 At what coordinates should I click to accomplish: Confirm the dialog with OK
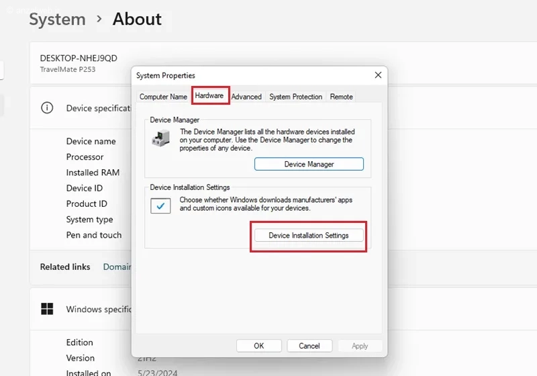pos(258,346)
